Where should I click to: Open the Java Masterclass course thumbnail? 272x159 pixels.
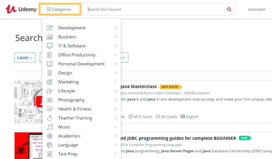(x=29, y=102)
